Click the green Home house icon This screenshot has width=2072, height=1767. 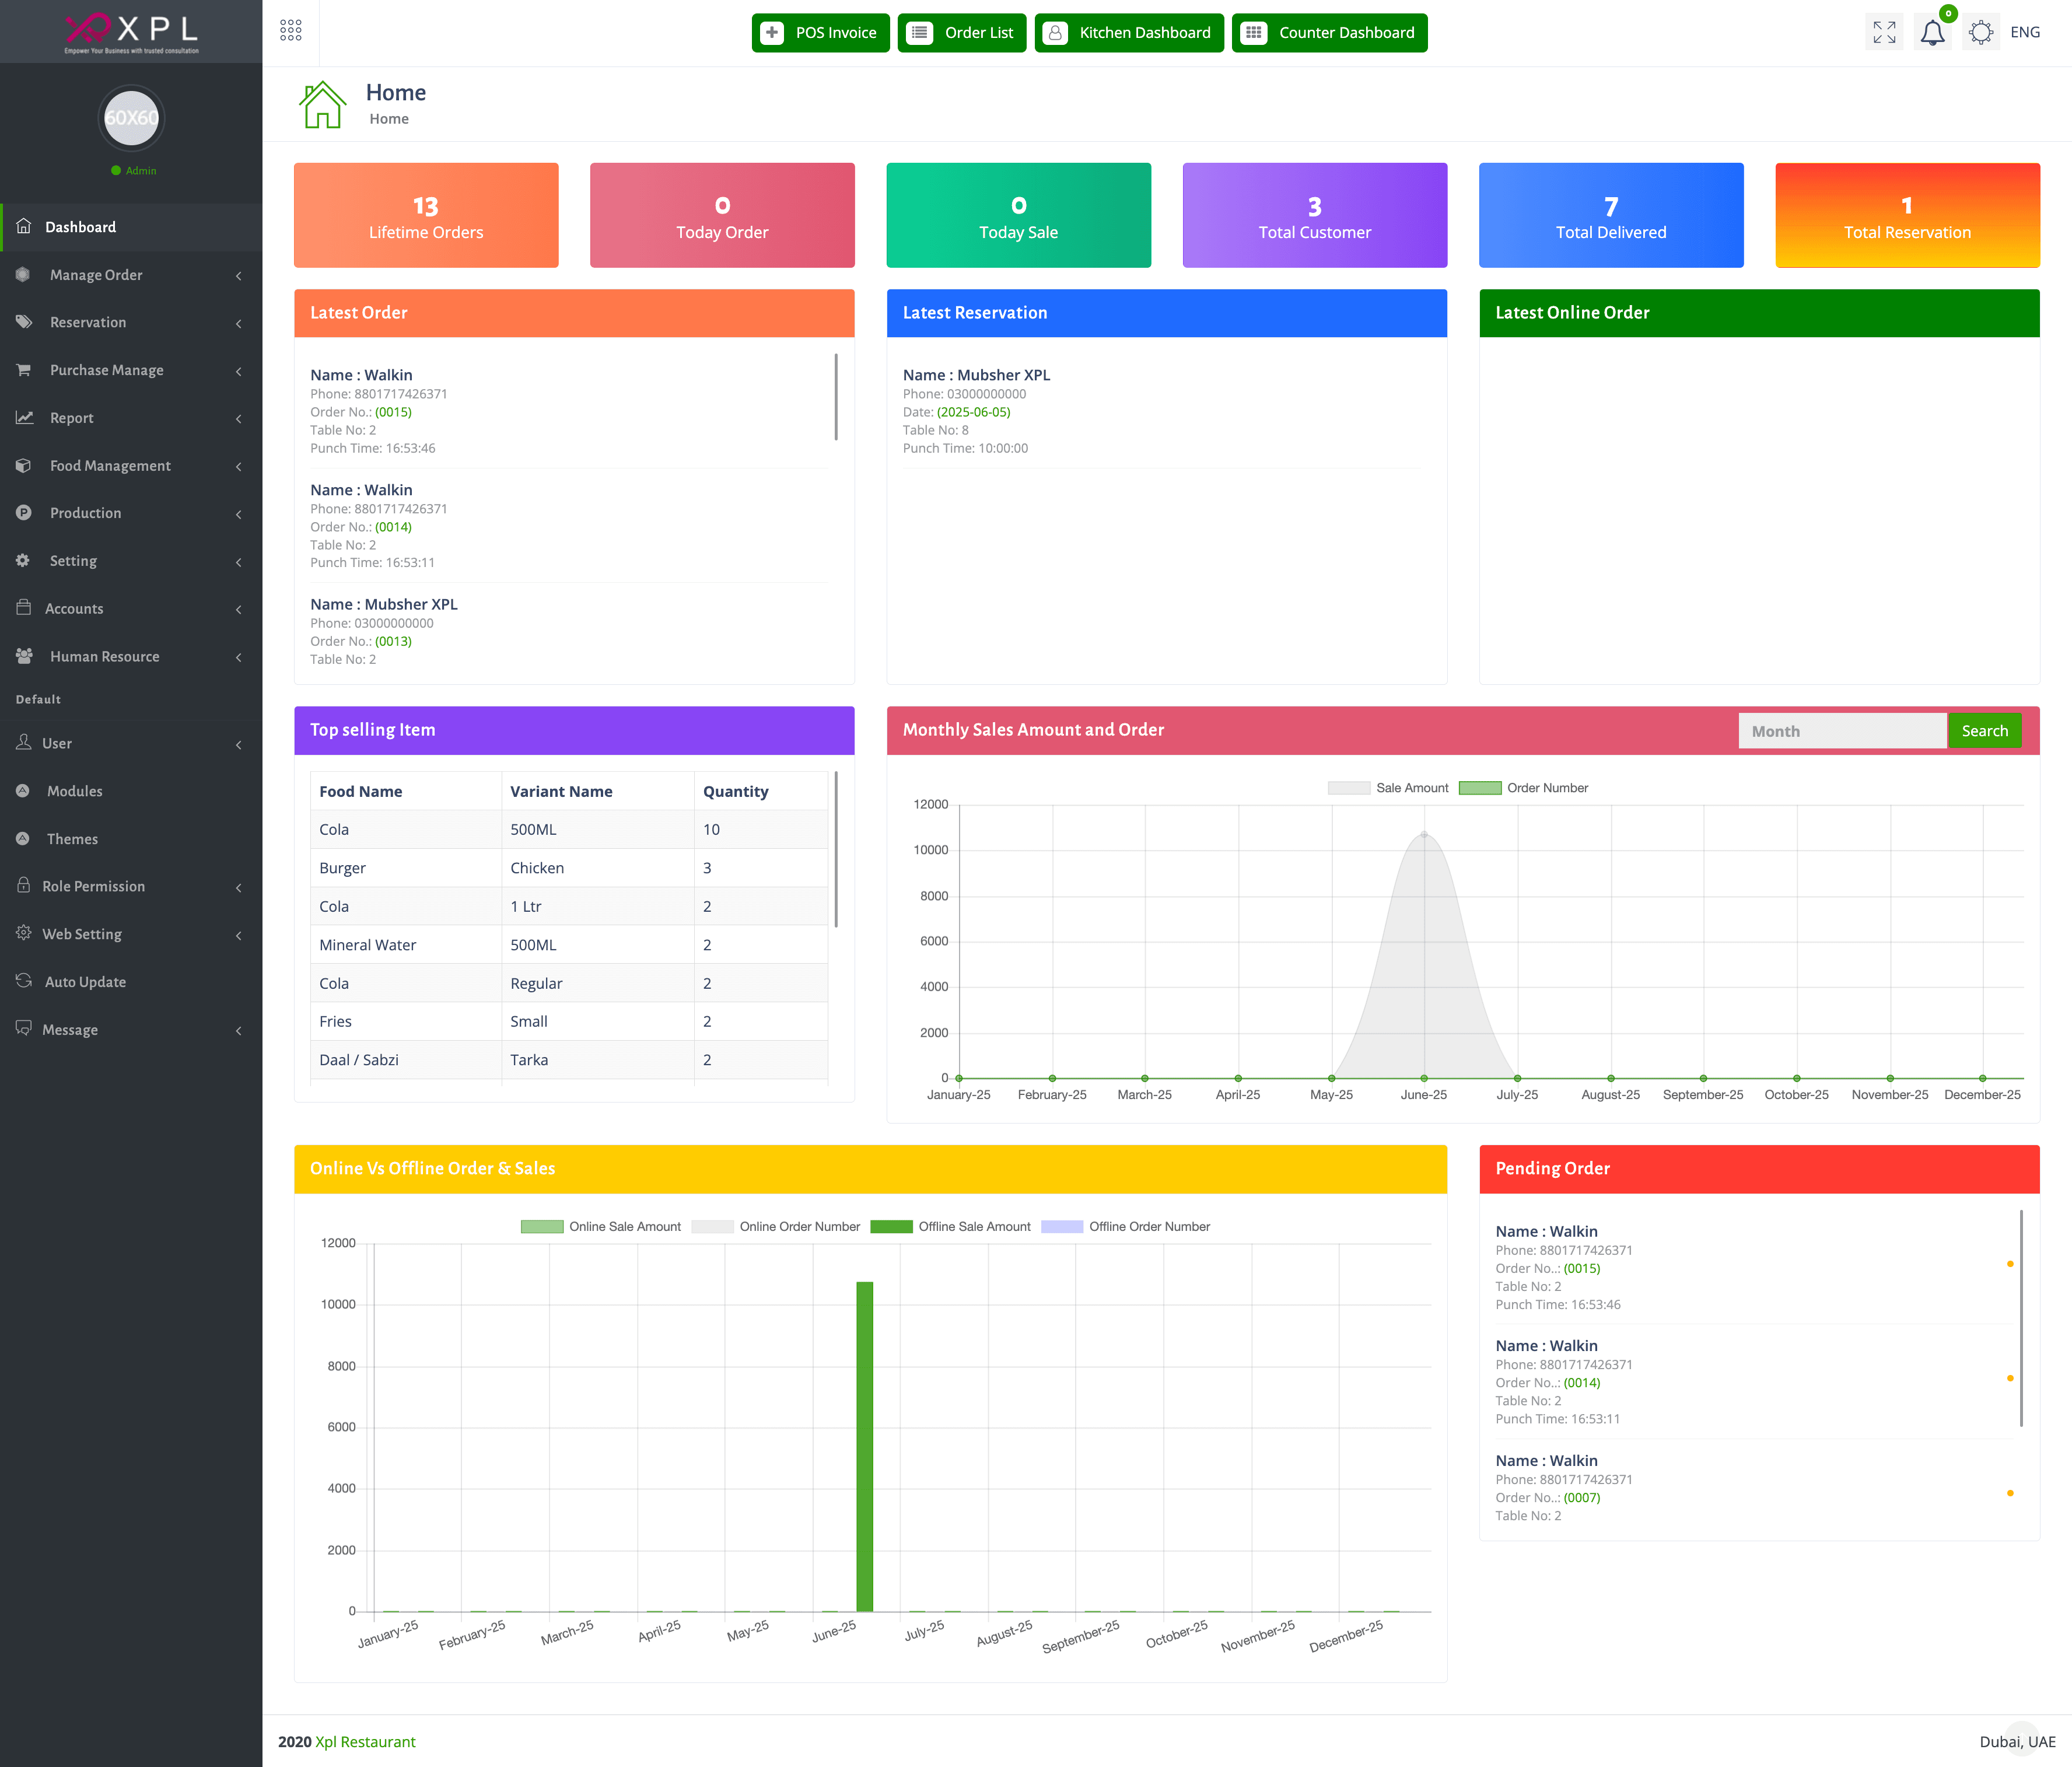tap(322, 104)
